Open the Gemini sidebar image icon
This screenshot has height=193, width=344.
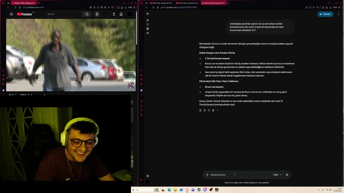point(148,29)
